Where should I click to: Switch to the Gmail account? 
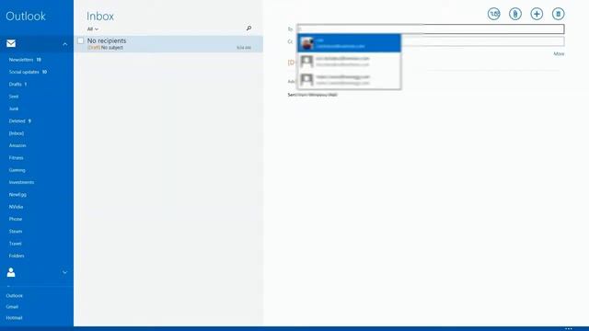[12, 307]
